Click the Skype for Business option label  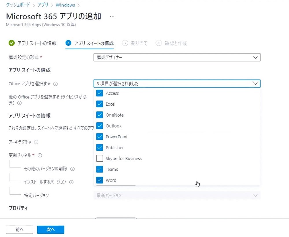point(124,159)
